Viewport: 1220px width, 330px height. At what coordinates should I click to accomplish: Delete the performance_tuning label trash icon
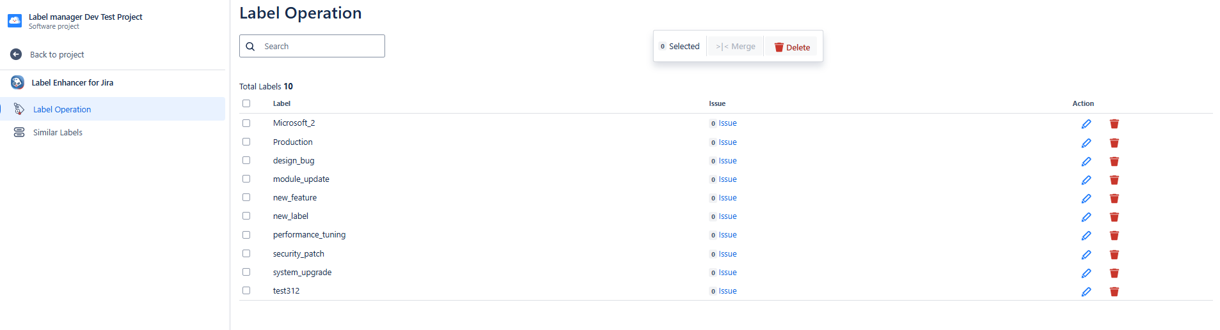tap(1114, 236)
